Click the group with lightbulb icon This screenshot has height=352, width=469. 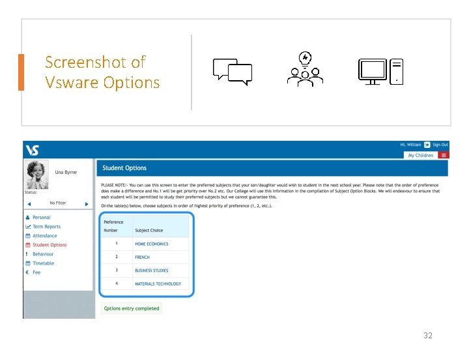(305, 70)
